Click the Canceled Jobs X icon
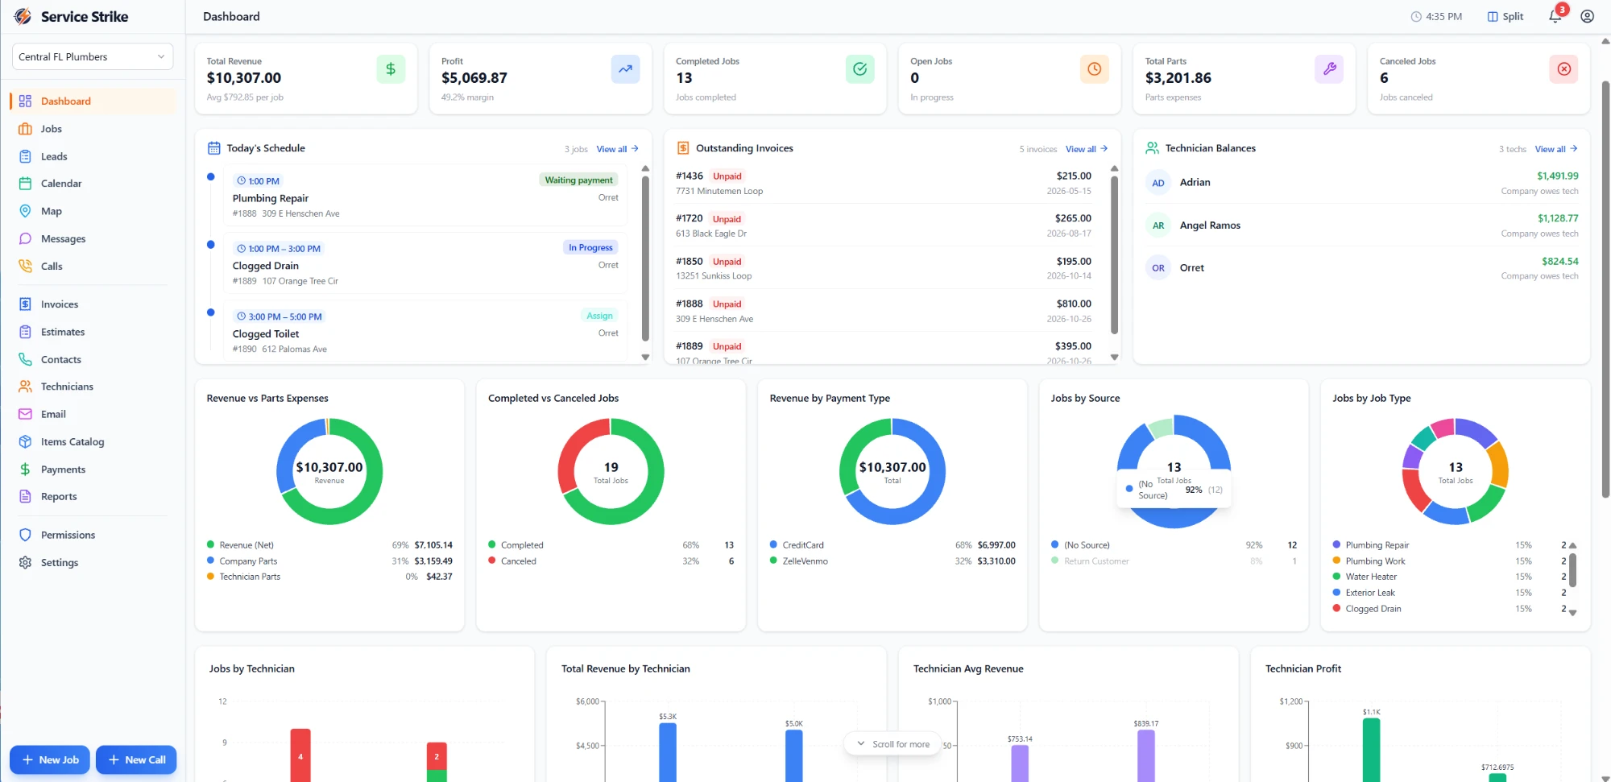 click(x=1563, y=69)
